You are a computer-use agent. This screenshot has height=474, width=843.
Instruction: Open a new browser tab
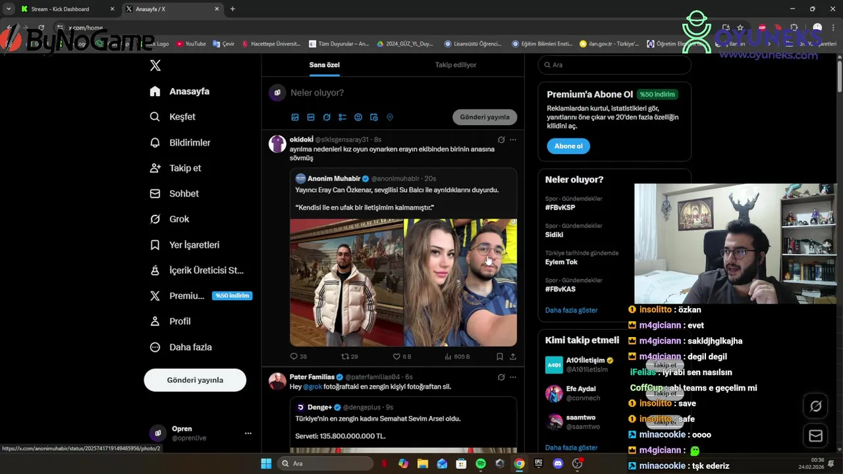point(232,9)
